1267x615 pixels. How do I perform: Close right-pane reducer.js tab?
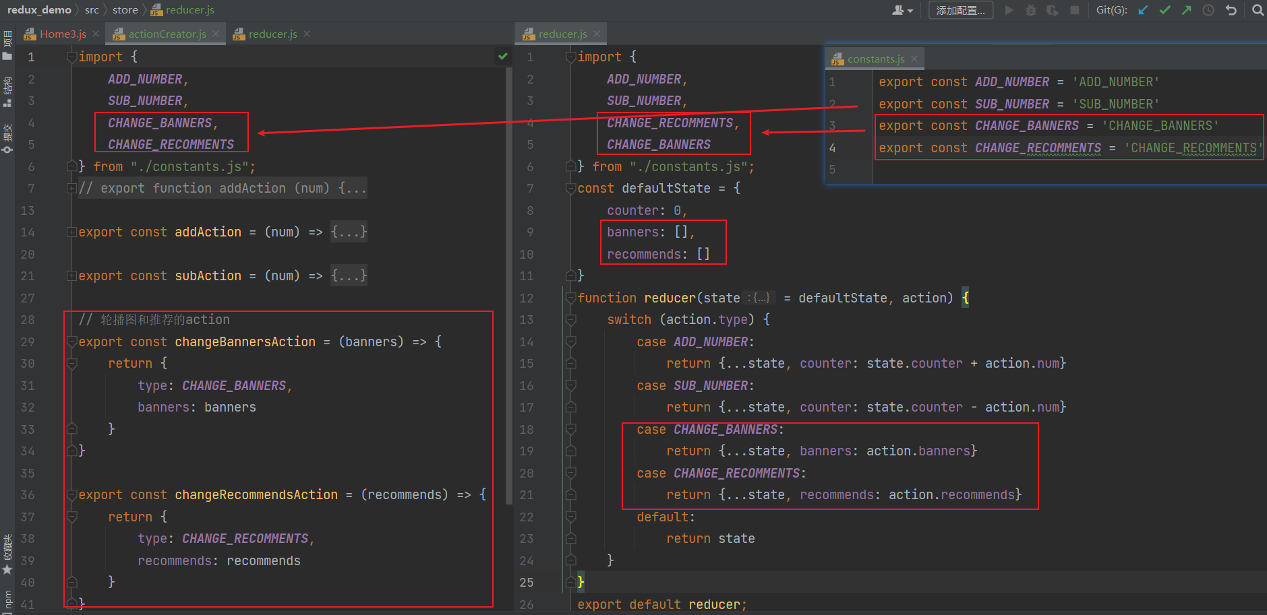click(x=597, y=34)
